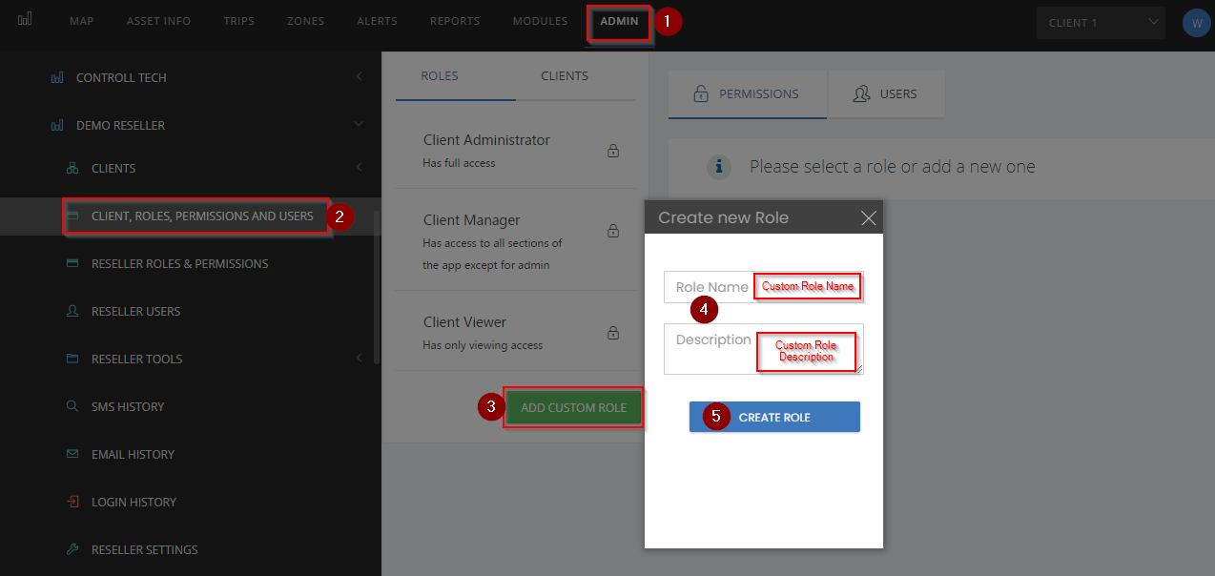Viewport: 1215px width, 576px height.
Task: Select the Client Viewer role
Action: (x=516, y=332)
